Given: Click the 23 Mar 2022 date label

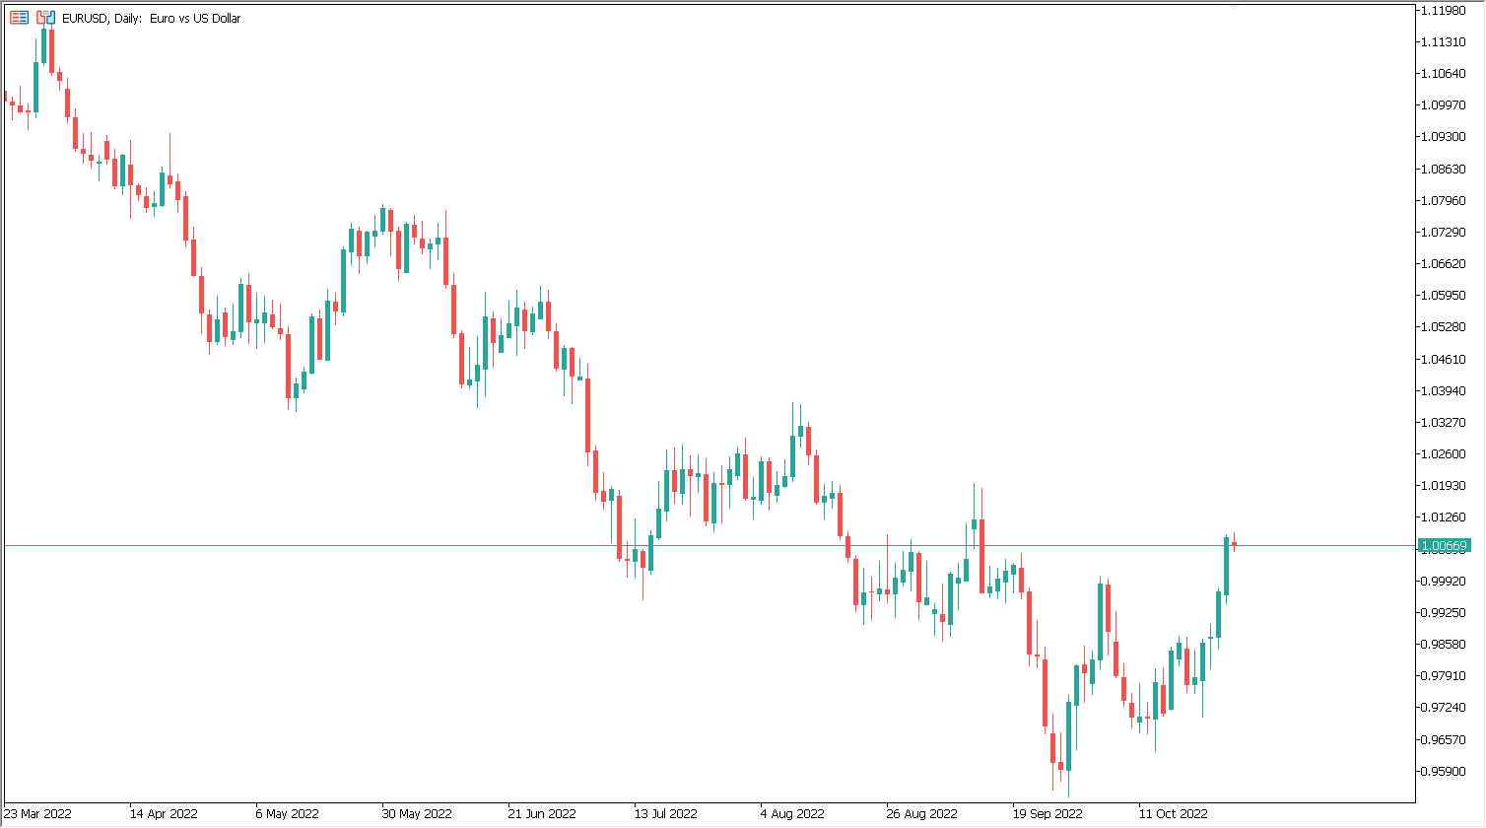Looking at the screenshot, I should pos(37,814).
